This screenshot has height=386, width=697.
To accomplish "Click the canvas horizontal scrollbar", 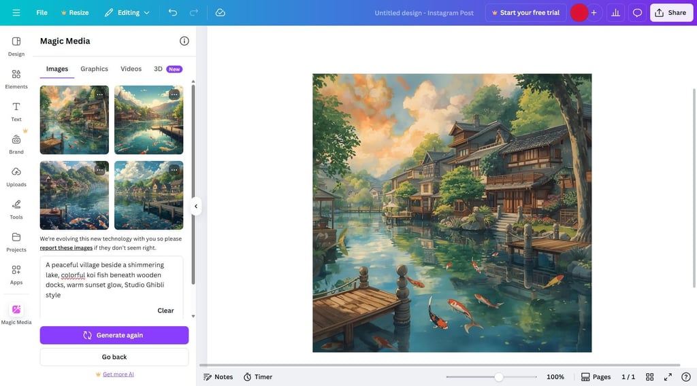I will pos(439,365).
